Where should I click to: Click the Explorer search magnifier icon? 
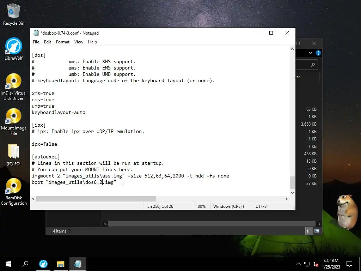point(313,65)
